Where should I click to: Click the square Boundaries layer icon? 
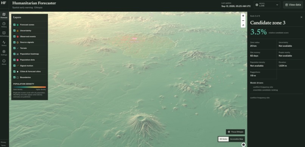pyautogui.click(x=17, y=78)
